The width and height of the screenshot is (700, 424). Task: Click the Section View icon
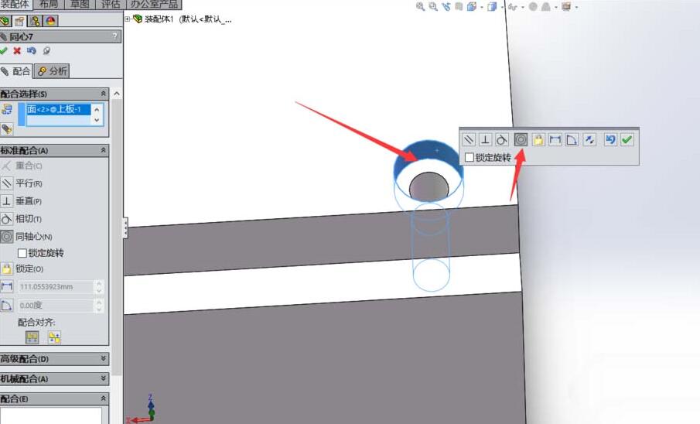point(459,6)
